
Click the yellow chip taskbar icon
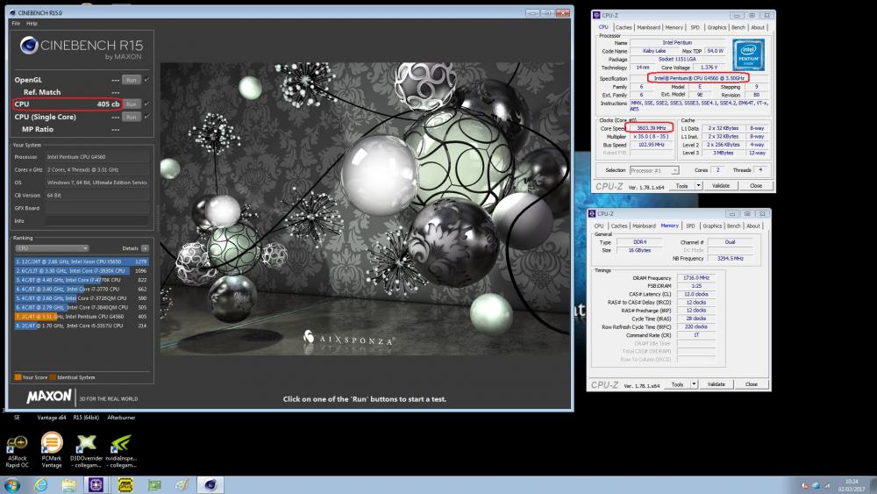point(125,485)
